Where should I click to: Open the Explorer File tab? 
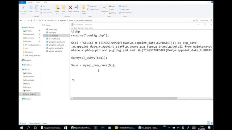22,2
